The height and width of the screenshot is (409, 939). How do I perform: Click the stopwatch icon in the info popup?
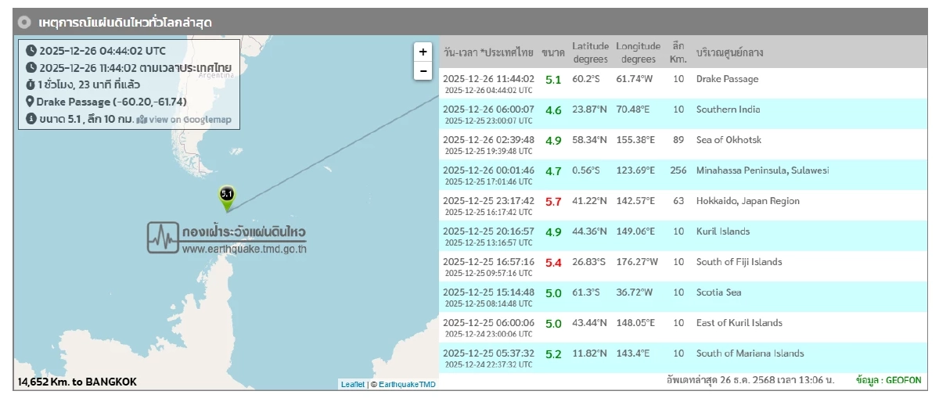pyautogui.click(x=30, y=84)
